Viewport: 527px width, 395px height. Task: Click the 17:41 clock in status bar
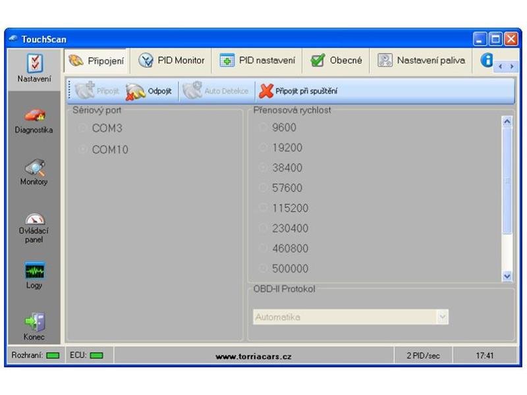tap(485, 355)
